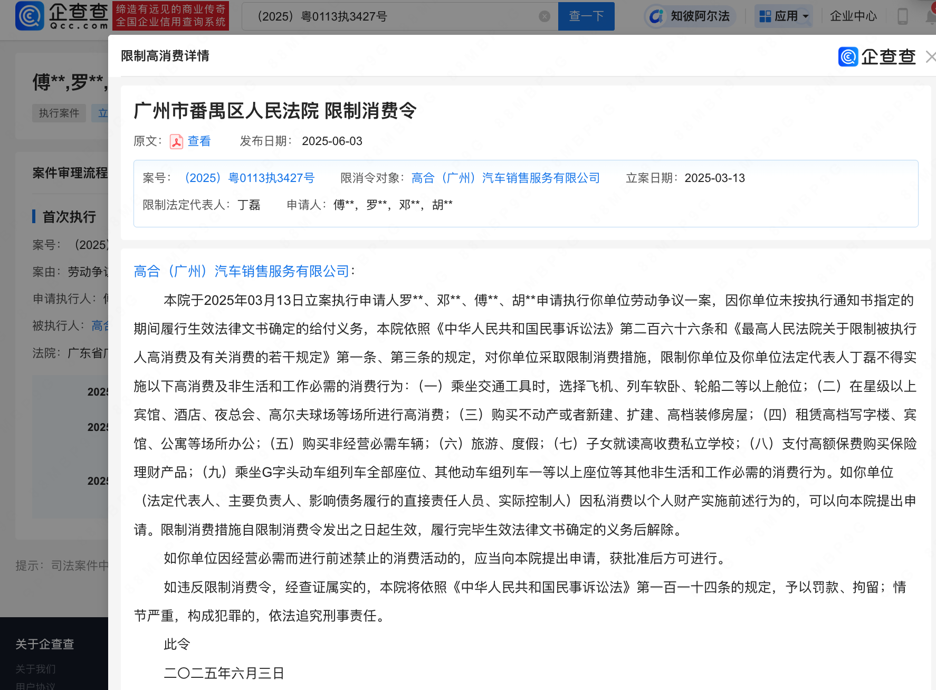Close the 限制高消费详情 dialog
Image resolution: width=936 pixels, height=690 pixels.
tap(931, 57)
